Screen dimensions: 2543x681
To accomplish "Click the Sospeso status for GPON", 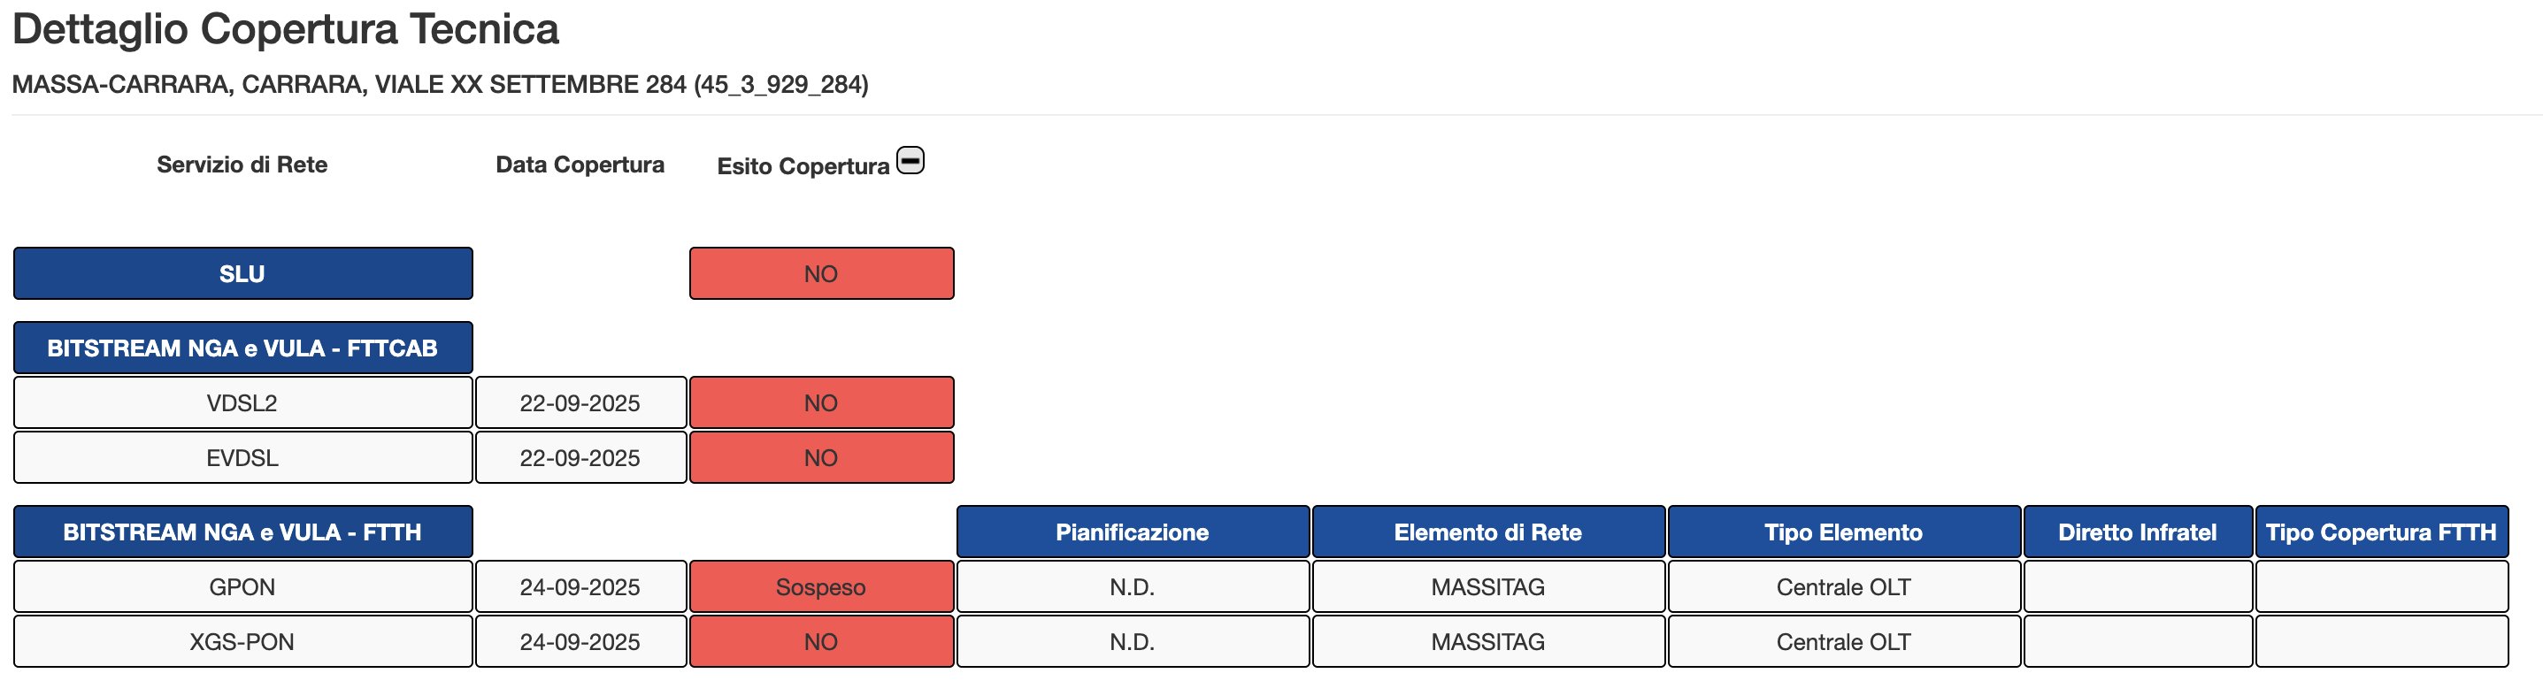I will point(820,587).
